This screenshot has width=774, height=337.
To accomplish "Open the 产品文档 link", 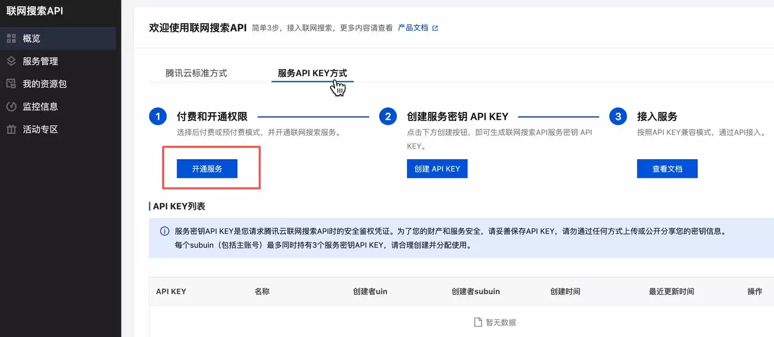I will (x=413, y=28).
